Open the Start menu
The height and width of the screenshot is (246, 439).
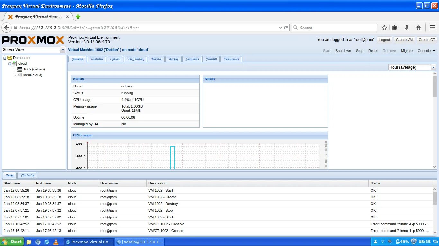pyautogui.click(x=12, y=242)
